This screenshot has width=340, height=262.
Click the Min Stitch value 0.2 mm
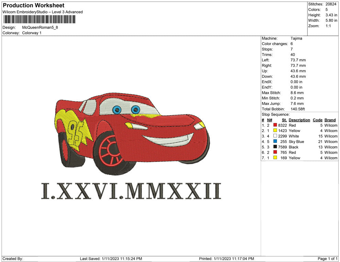point(297,98)
